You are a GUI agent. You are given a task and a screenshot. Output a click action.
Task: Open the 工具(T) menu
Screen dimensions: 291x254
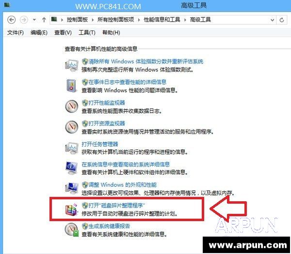[x=87, y=33]
